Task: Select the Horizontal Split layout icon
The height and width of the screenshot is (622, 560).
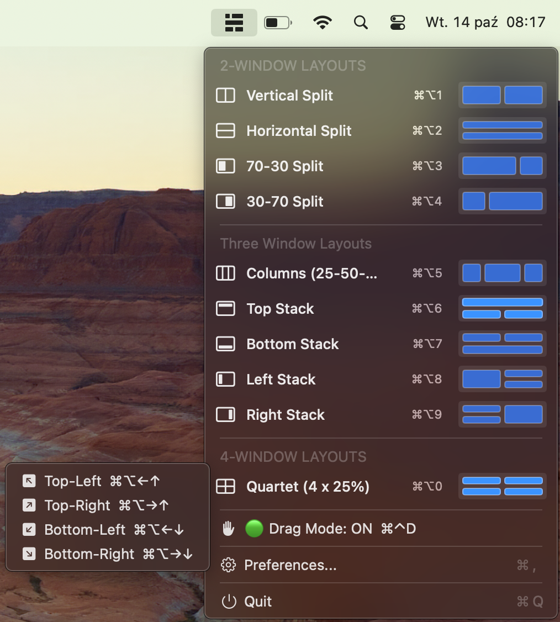Action: point(225,130)
